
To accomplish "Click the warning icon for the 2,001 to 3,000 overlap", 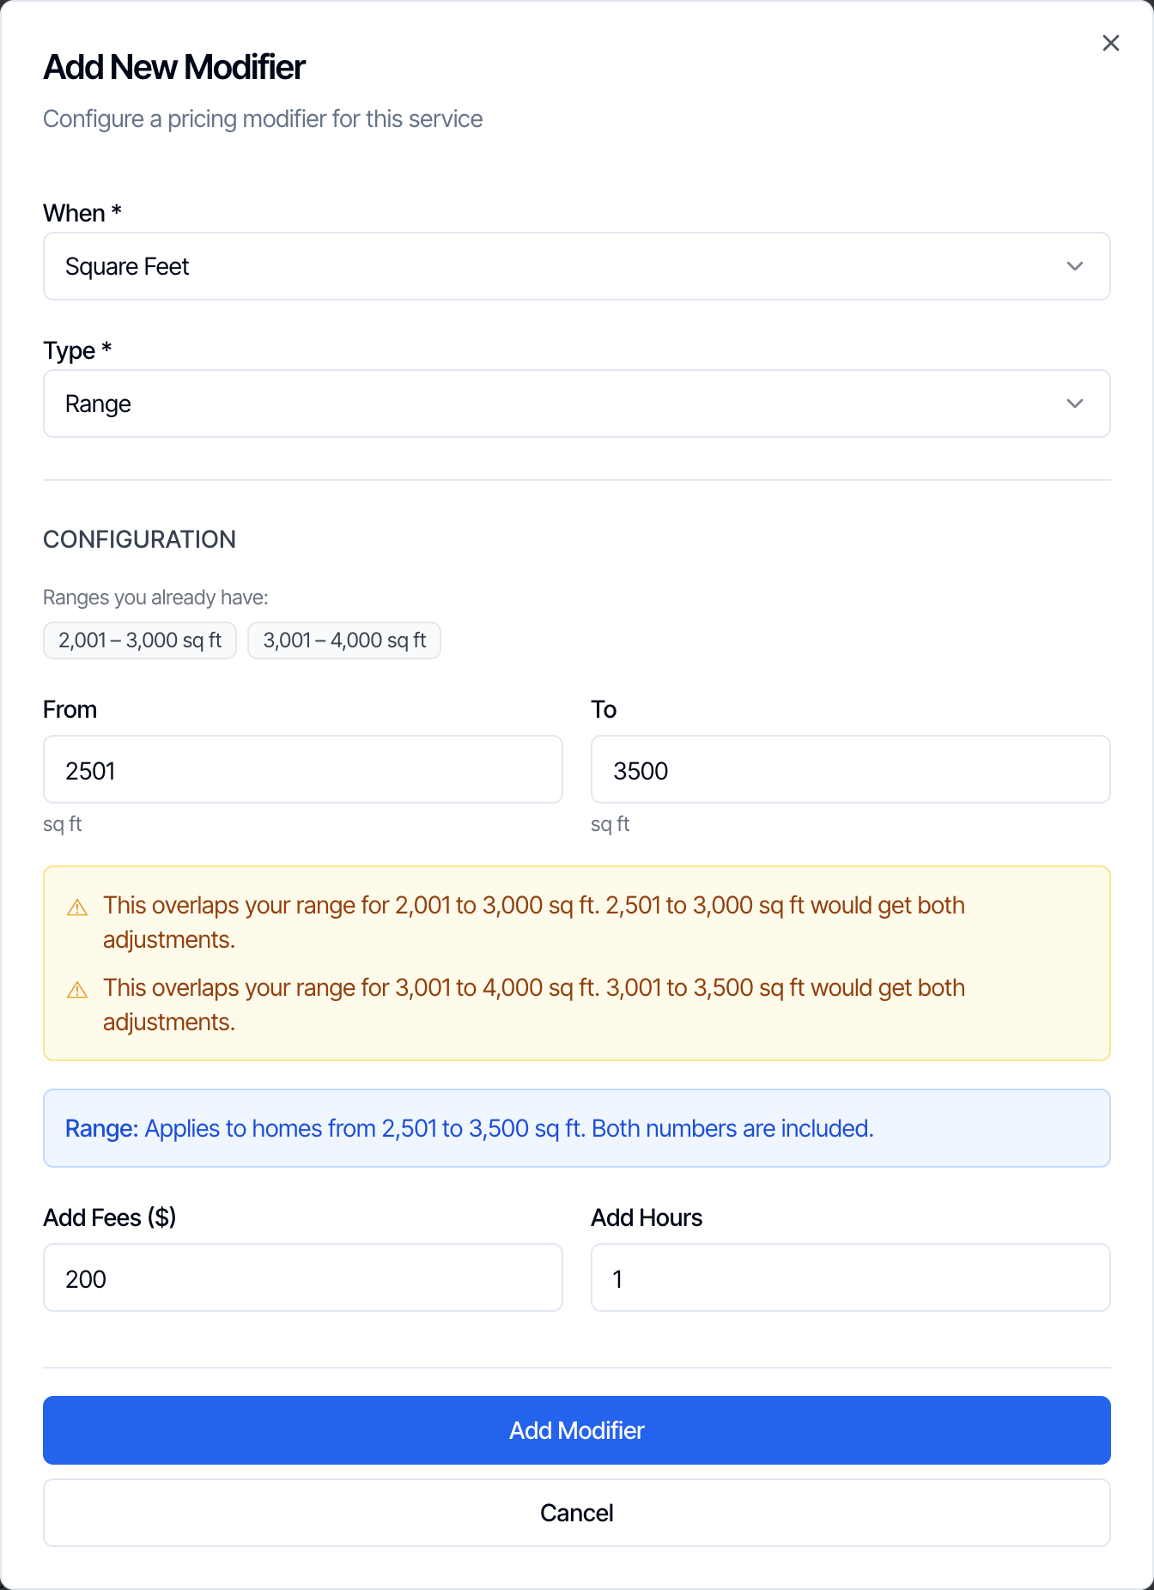I will tap(77, 907).
